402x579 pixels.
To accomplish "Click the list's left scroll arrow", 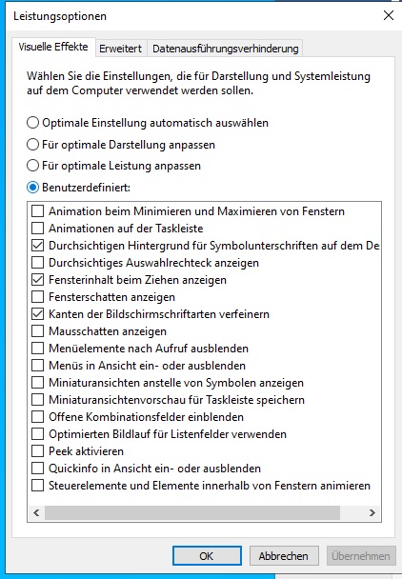I will (x=36, y=512).
